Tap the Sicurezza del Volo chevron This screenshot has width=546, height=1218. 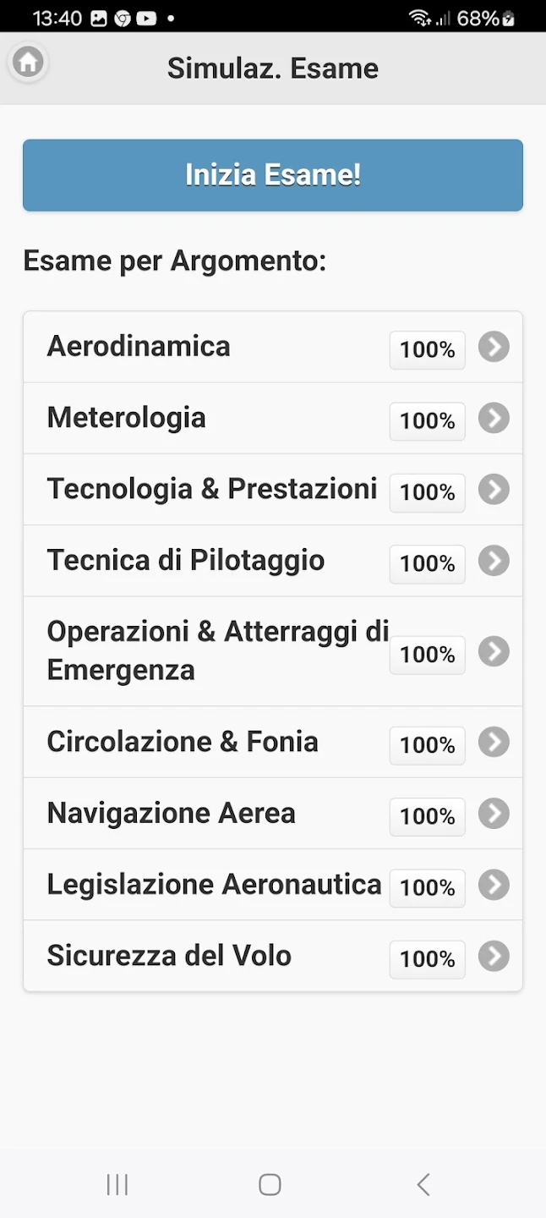click(494, 956)
